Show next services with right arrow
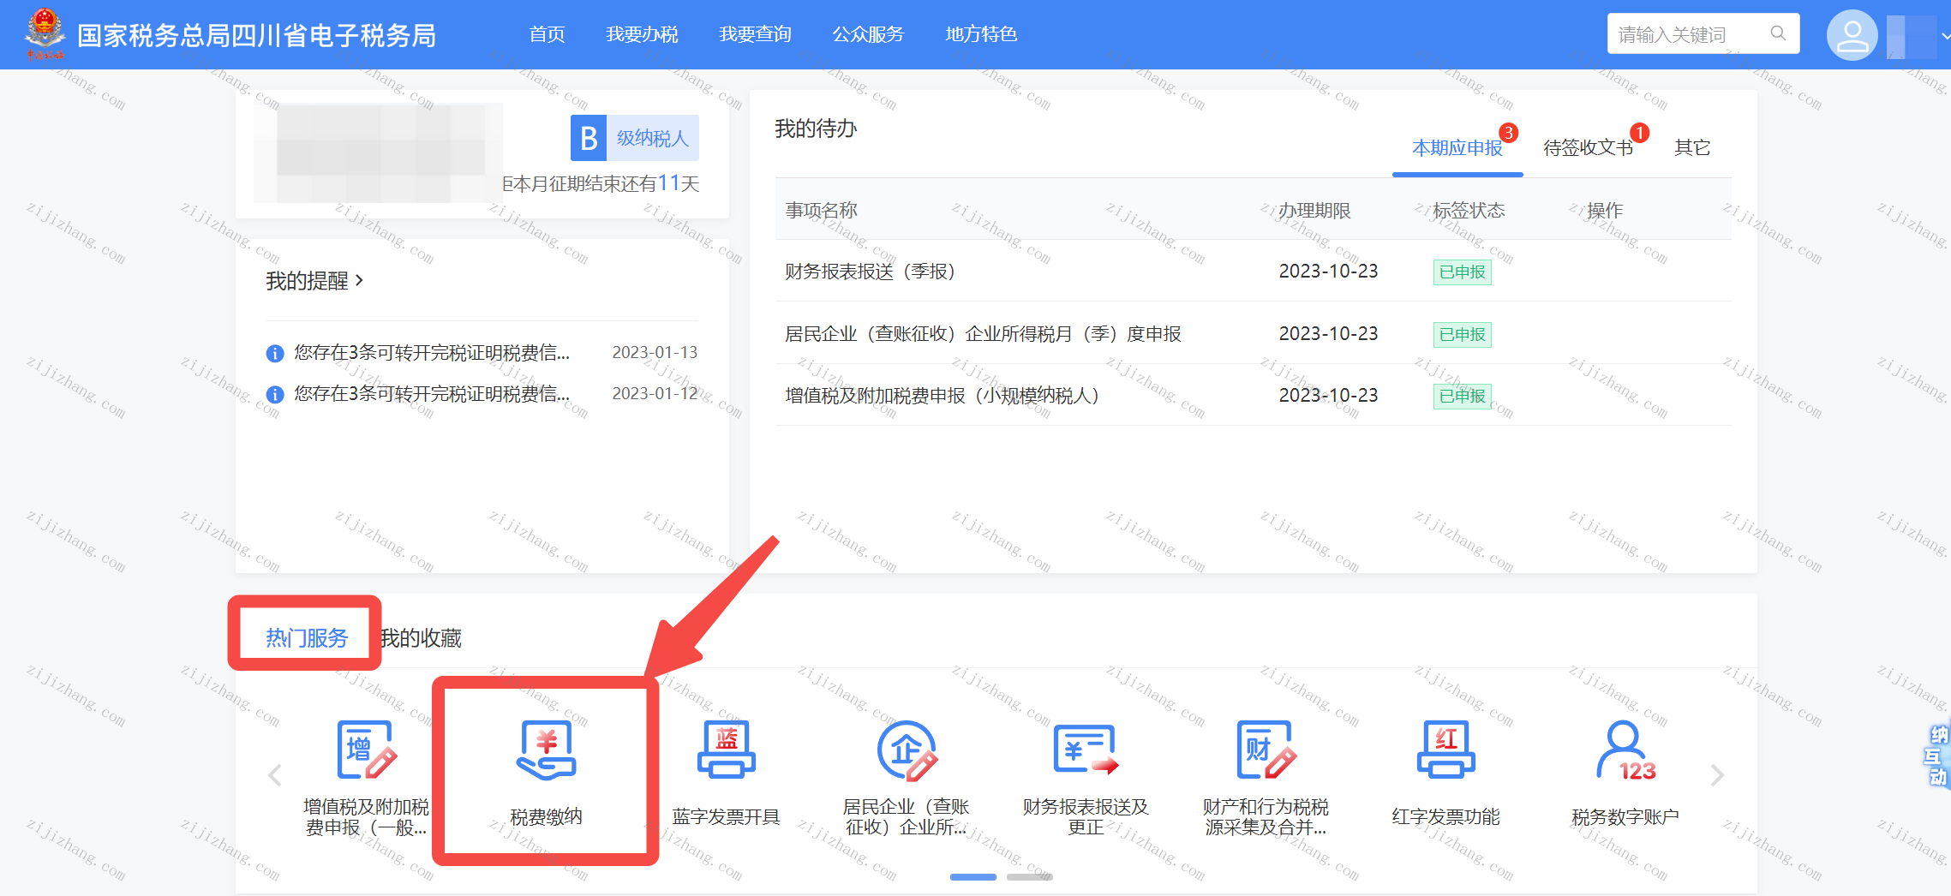 click(x=1717, y=775)
